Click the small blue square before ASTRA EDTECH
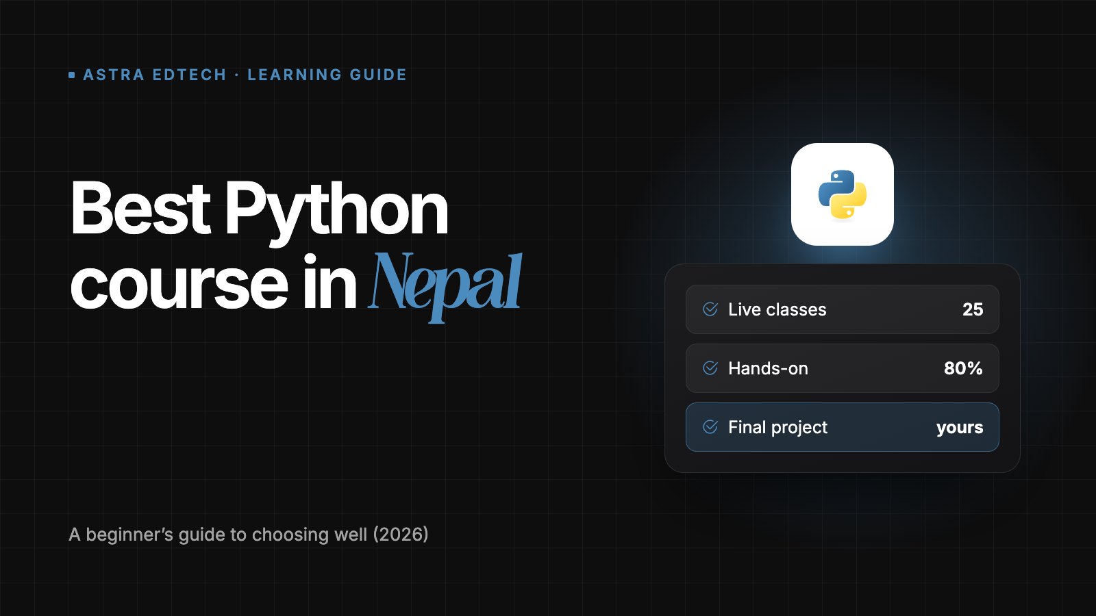The height and width of the screenshot is (616, 1096). [x=72, y=75]
